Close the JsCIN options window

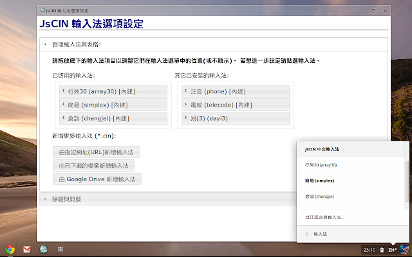coord(385,10)
